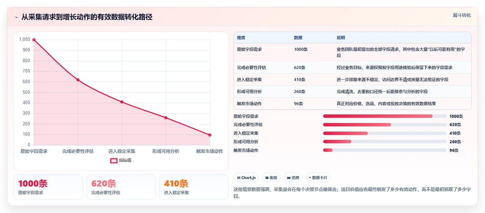Click the table row label 完成必要性评估

point(251,68)
